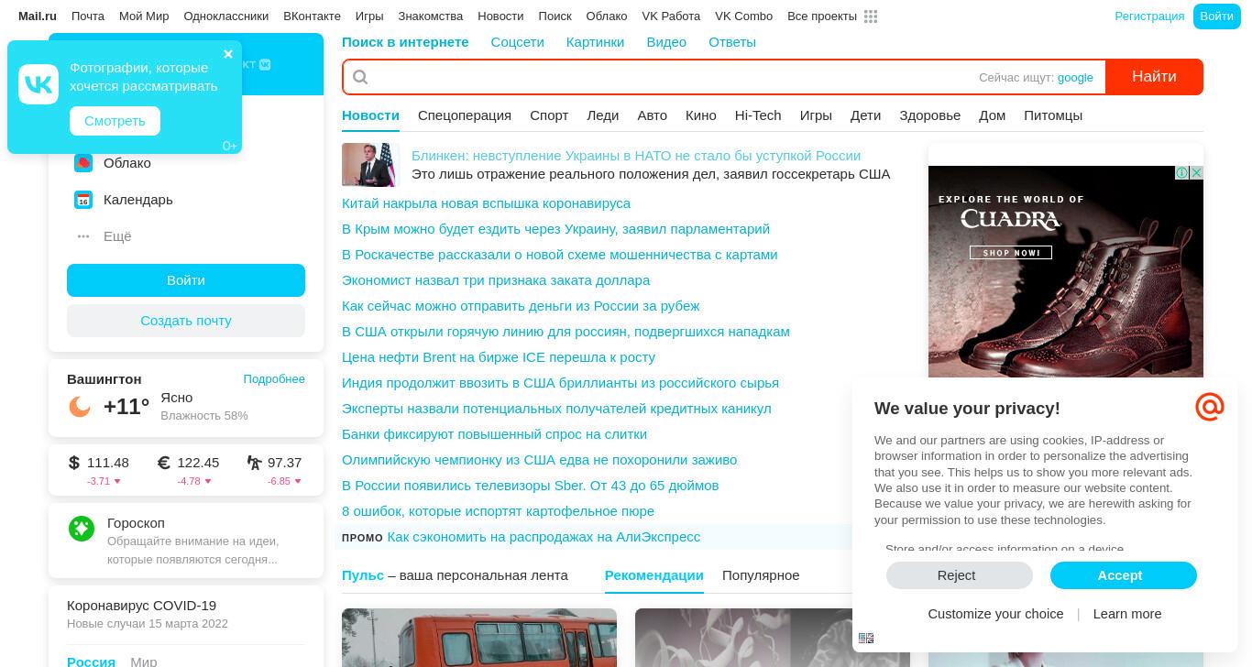Viewport: 1252px width, 667px height.
Task: Select the Спорт news tab
Action: point(549,115)
